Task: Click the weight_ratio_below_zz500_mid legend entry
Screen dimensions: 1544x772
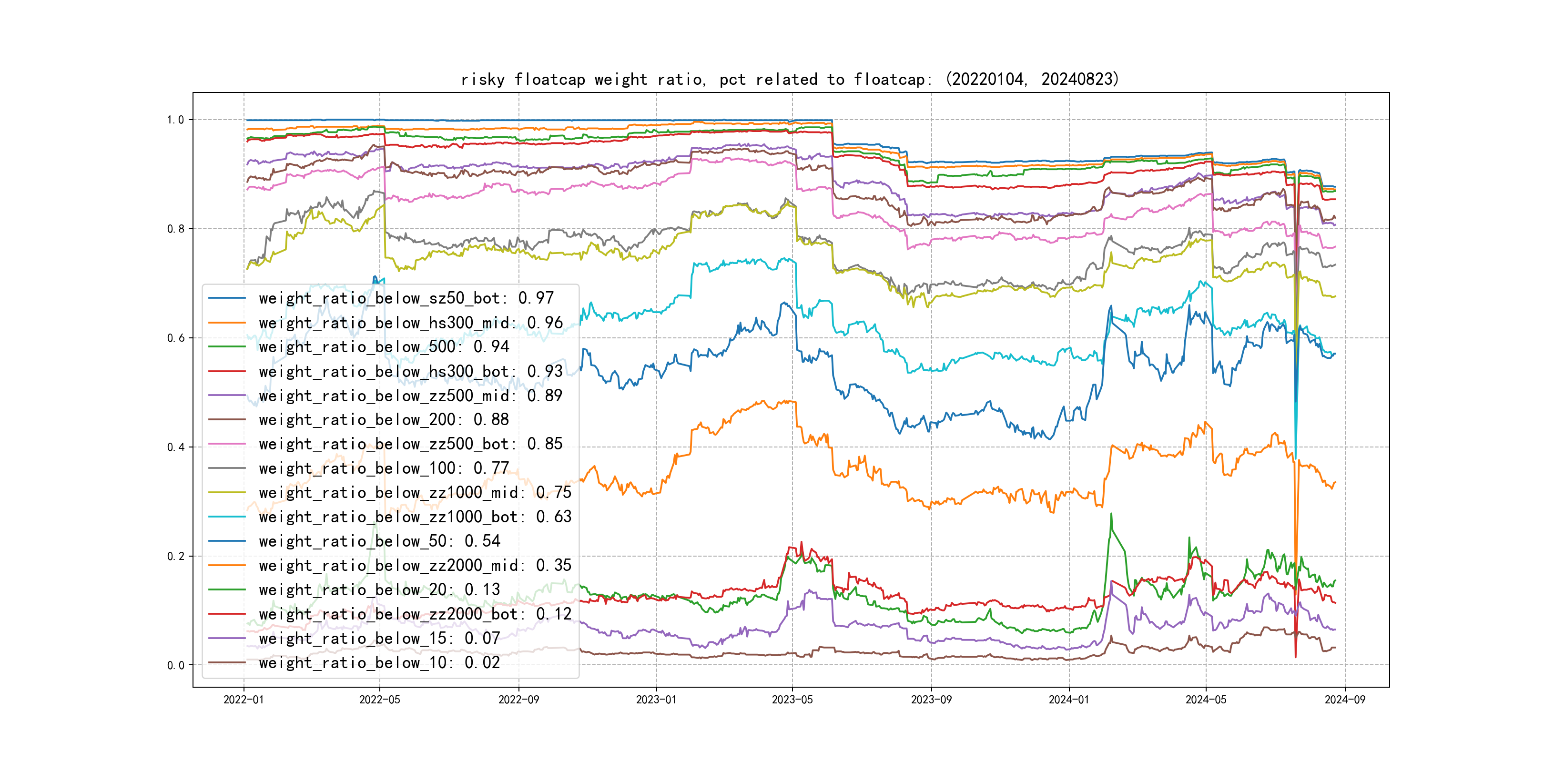Action: click(411, 396)
